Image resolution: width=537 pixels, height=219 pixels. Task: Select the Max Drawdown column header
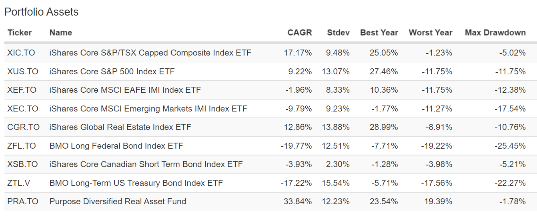tap(495, 33)
